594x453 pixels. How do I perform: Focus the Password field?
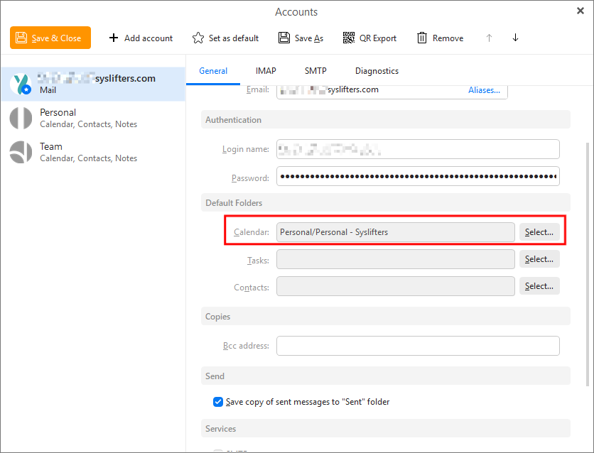(418, 176)
